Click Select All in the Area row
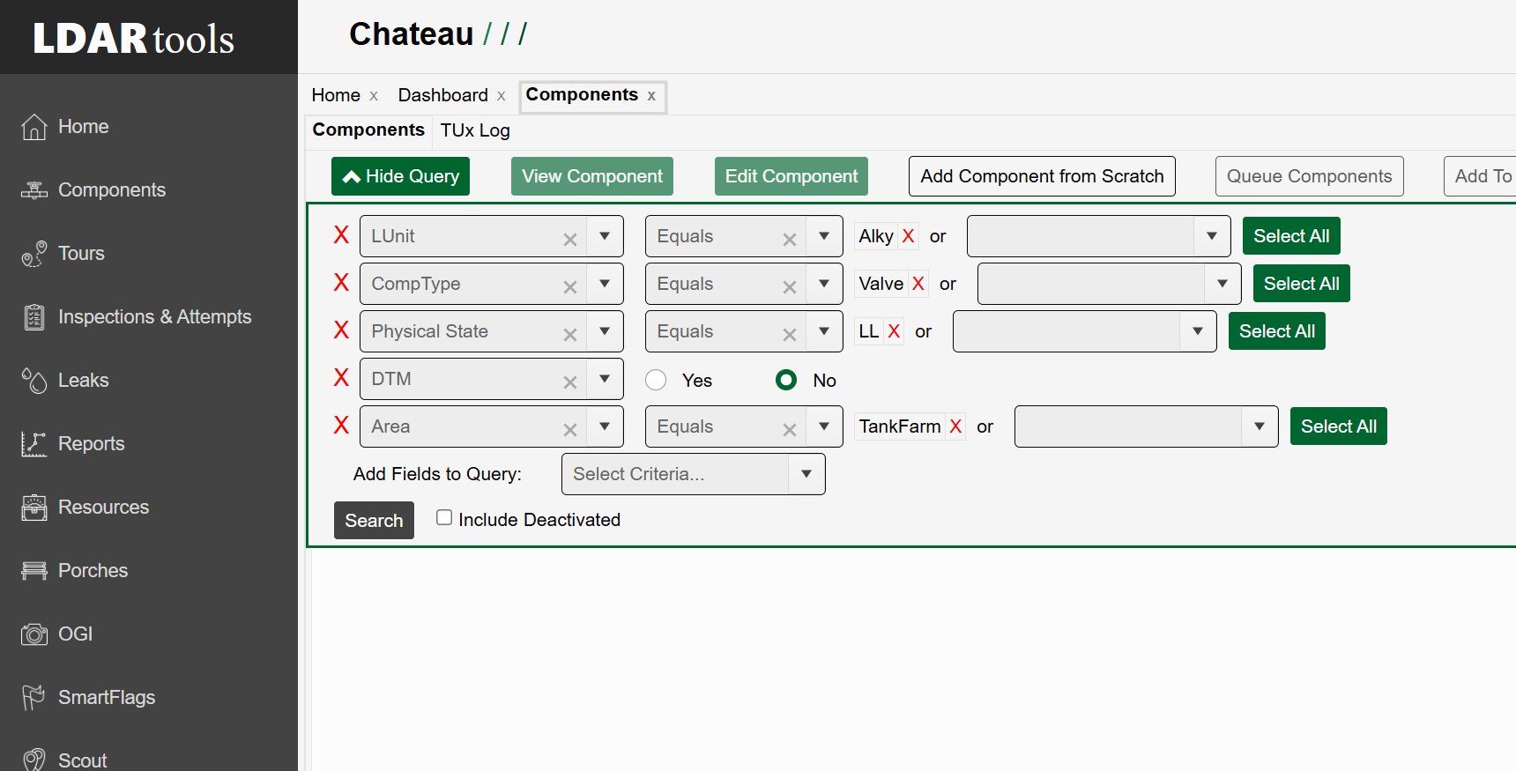This screenshot has height=771, width=1516. coord(1338,426)
